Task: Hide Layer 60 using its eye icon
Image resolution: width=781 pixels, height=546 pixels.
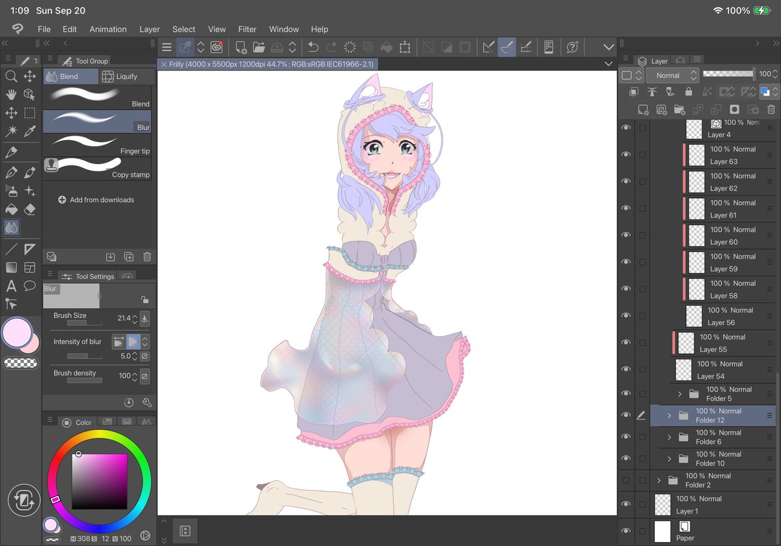Action: pyautogui.click(x=626, y=235)
